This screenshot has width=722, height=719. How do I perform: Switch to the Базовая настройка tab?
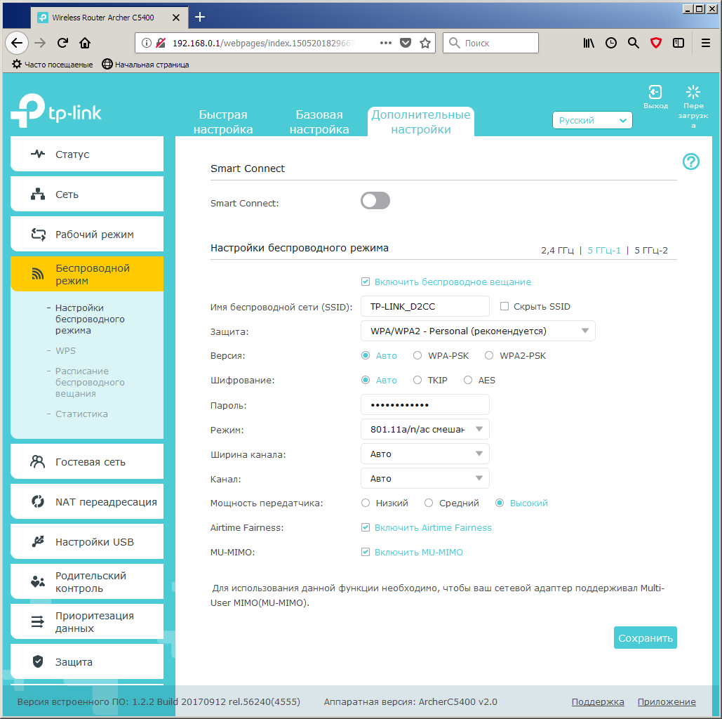pos(319,122)
